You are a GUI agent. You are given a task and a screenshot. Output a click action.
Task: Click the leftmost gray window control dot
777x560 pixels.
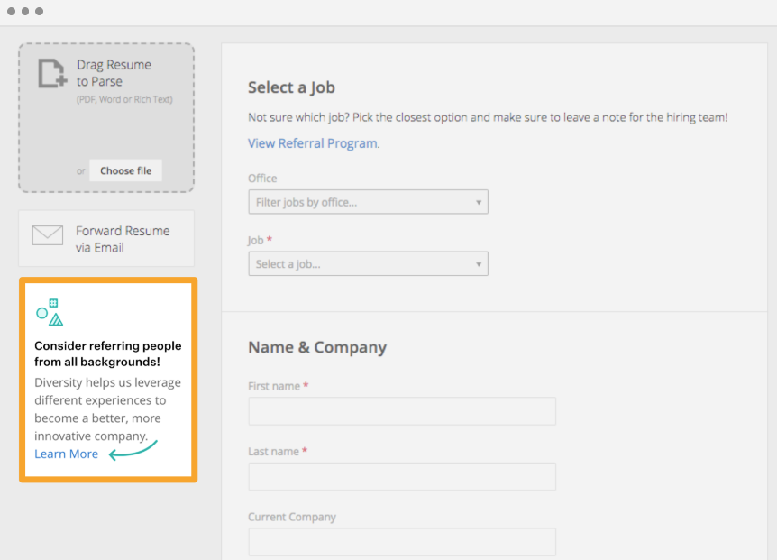[11, 12]
